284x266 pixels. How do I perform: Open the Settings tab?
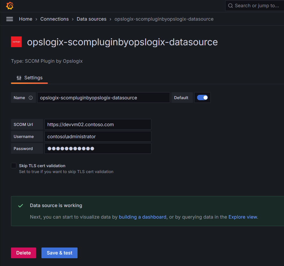coord(29,78)
